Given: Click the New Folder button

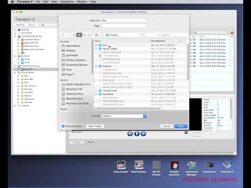Looking at the screenshot, I should (x=95, y=126).
